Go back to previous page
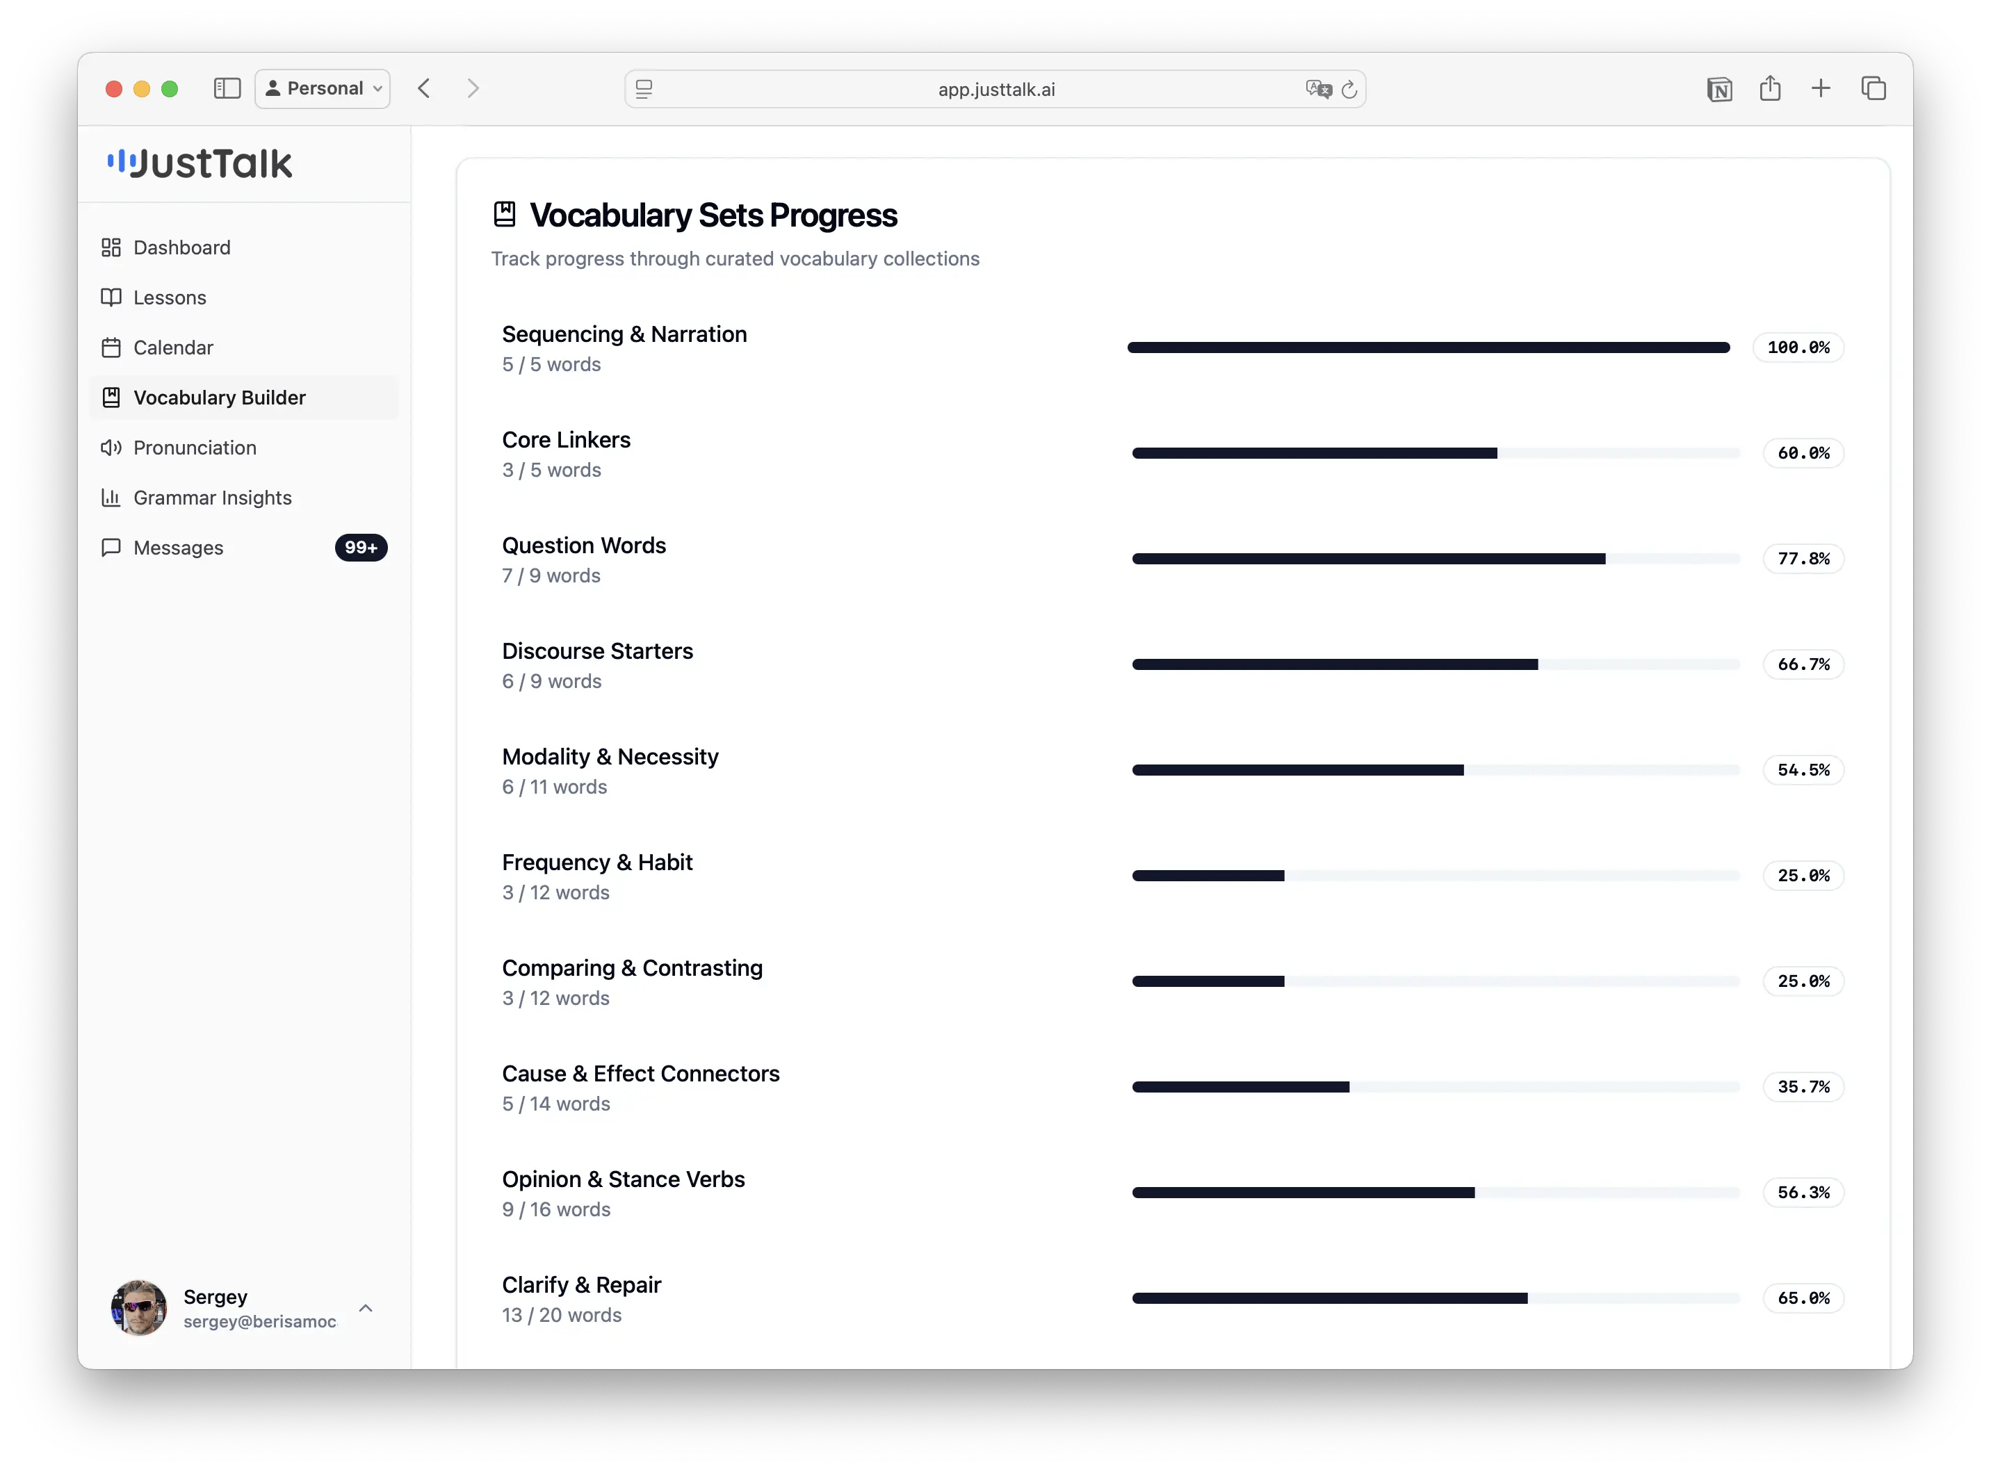 pyautogui.click(x=424, y=88)
